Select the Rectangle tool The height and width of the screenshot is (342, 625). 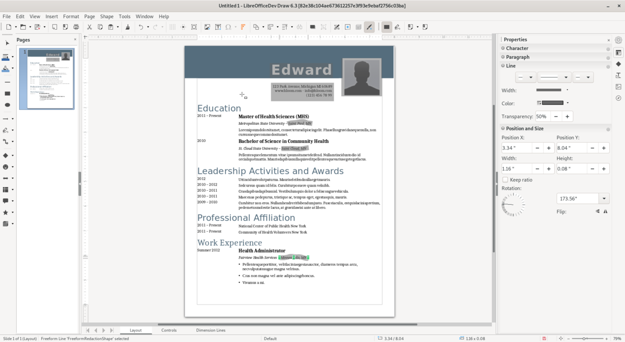point(7,94)
